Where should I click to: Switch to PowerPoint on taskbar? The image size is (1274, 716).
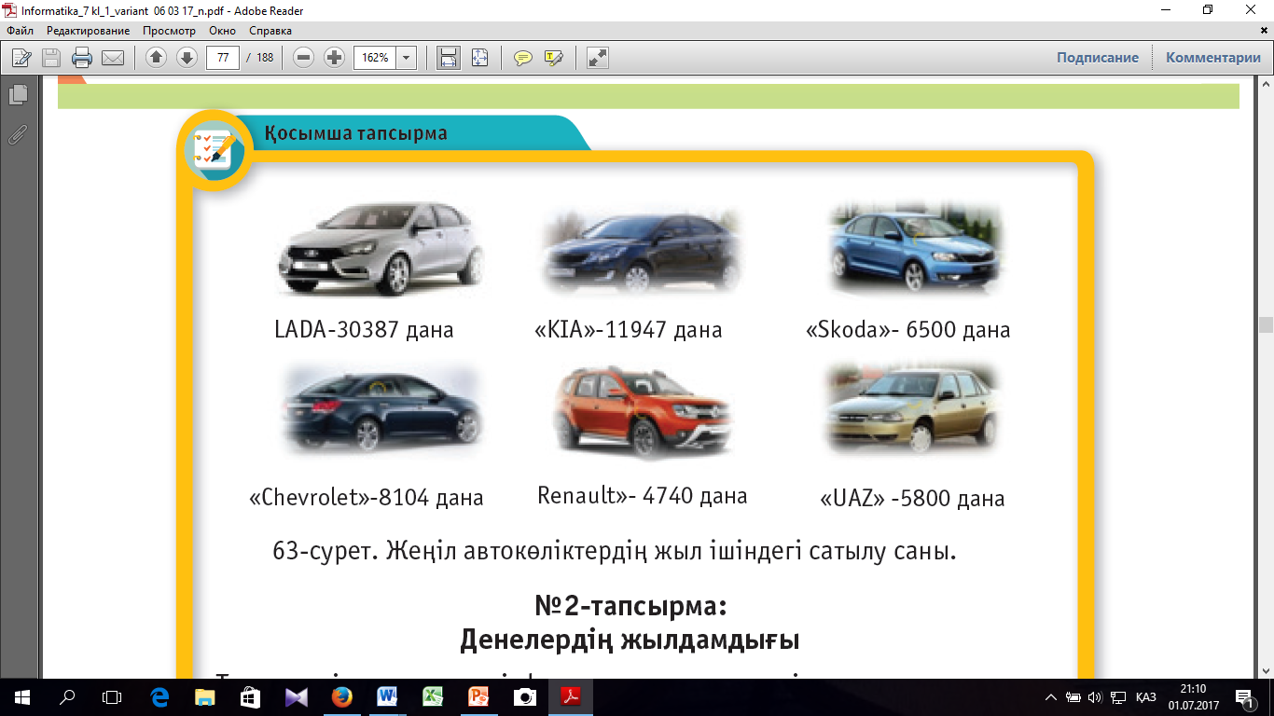pyautogui.click(x=478, y=696)
